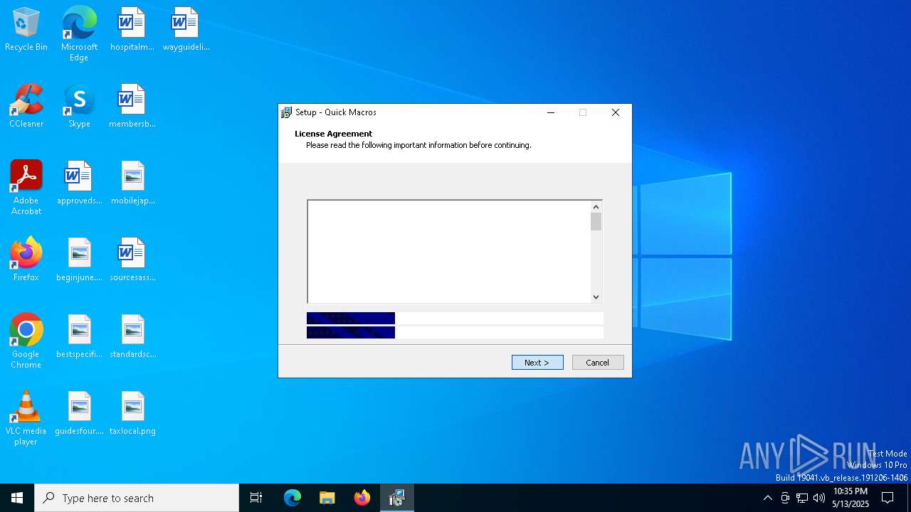Screen dimensions: 911x512
Task: Select the bestspecifi... image file icon
Action: [79, 336]
